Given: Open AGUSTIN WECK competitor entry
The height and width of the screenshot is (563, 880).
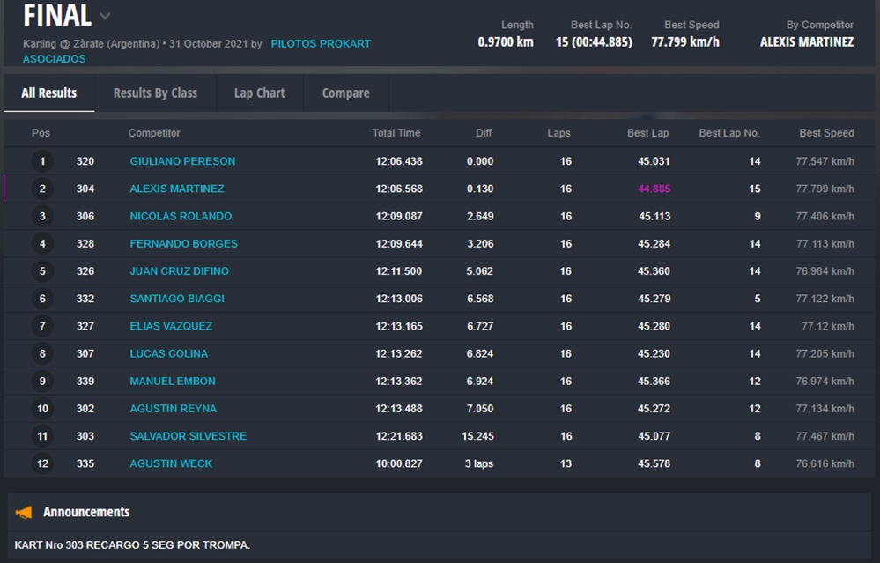Looking at the screenshot, I should tap(171, 463).
